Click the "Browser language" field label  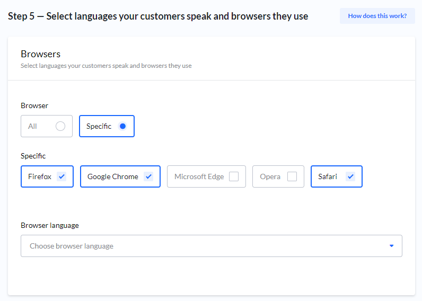[x=50, y=225]
